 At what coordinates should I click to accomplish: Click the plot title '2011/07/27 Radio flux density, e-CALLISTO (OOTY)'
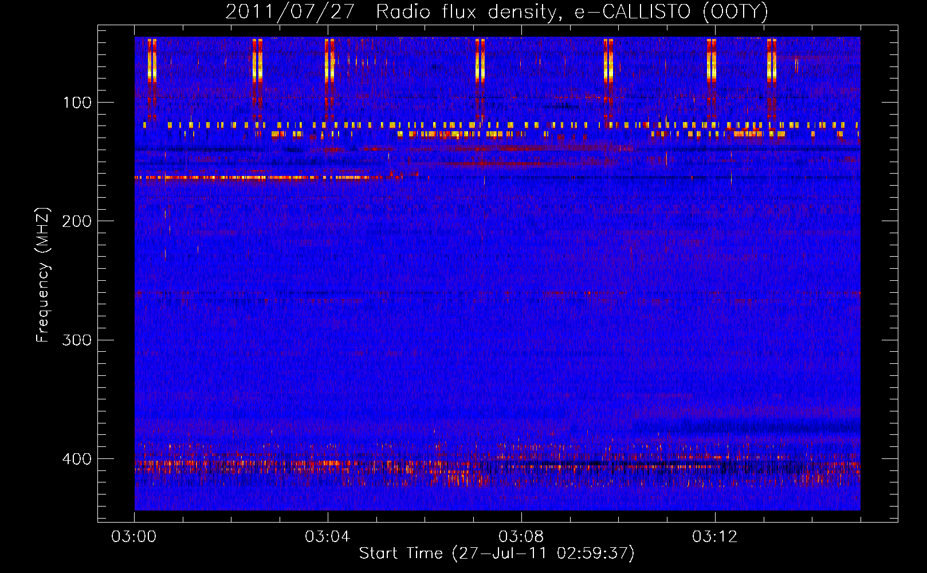coord(497,11)
